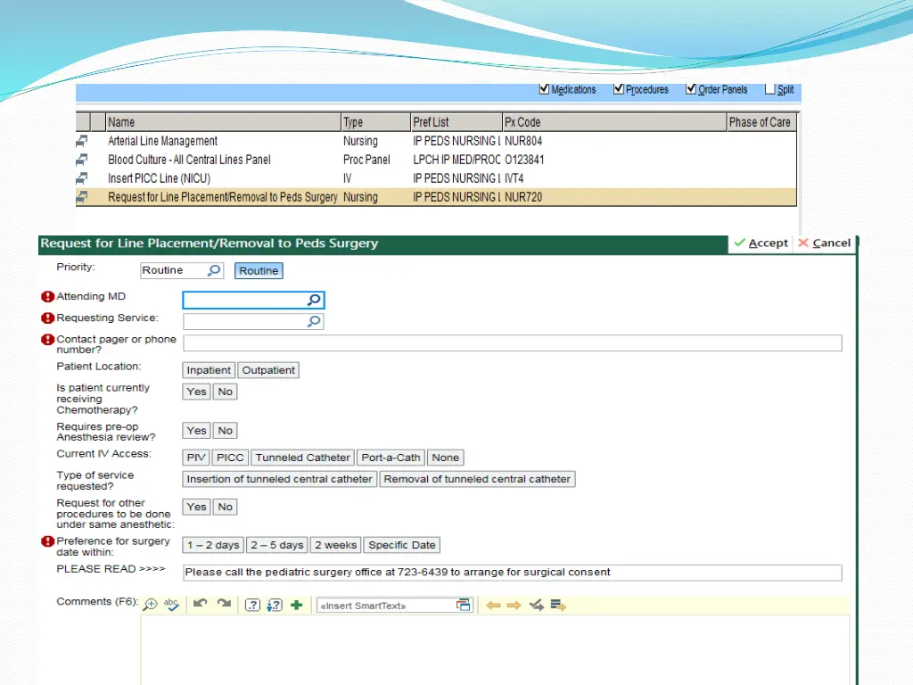Click the zoom magnifier icon in Comments toolbar
Viewport: 913px width, 685px height.
pos(150,605)
